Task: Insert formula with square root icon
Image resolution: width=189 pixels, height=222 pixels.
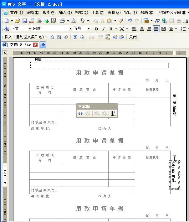Action: 157,21
